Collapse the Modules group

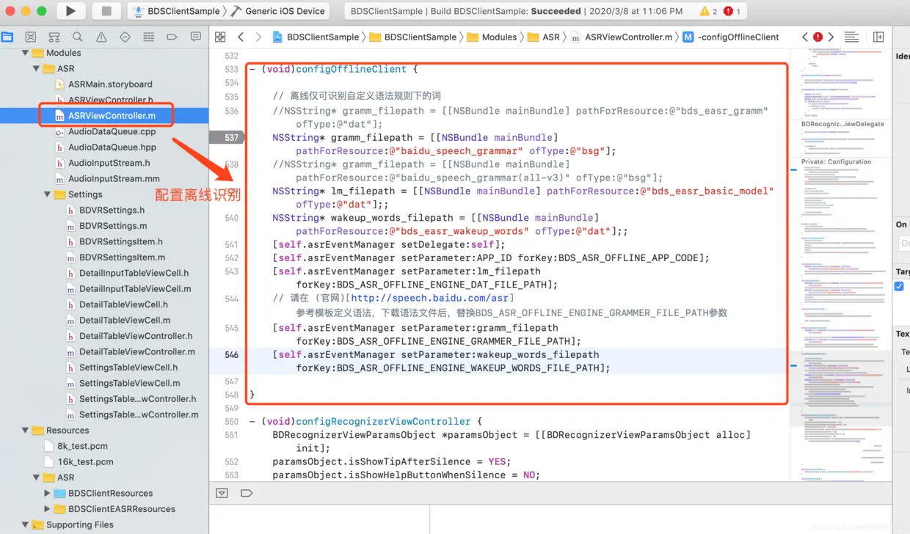[x=26, y=53]
